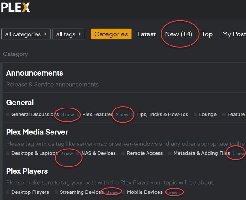The width and height of the screenshot is (246, 200).
Task: Click the square icon before Desktop Players
Action: (8, 192)
